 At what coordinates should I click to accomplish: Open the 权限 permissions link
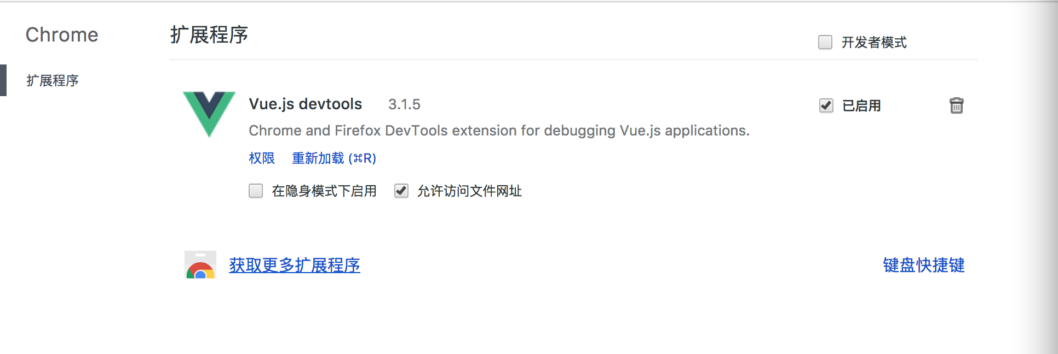pyautogui.click(x=262, y=158)
